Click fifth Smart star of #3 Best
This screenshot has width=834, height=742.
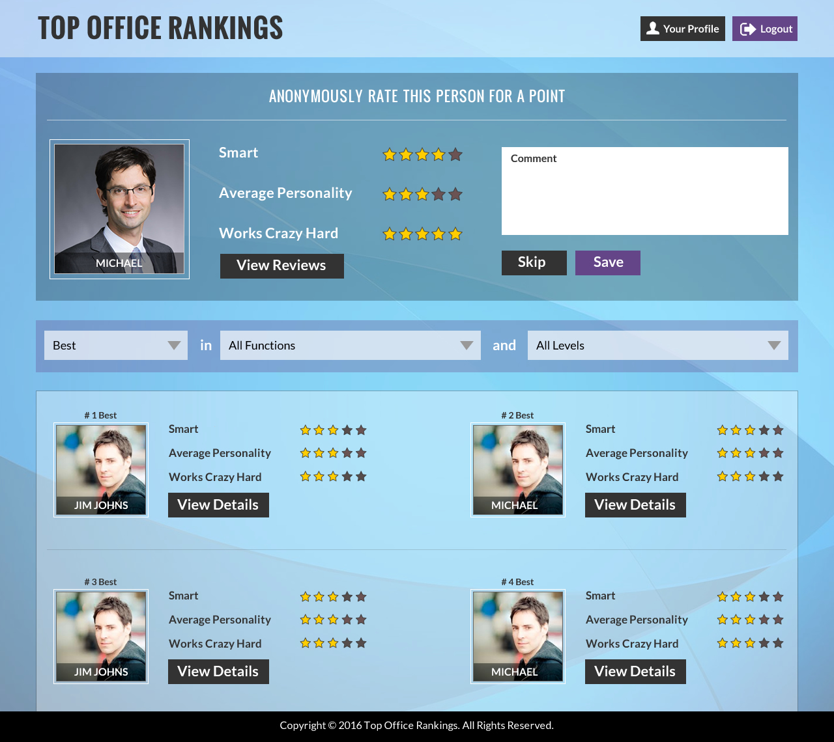pos(361,596)
